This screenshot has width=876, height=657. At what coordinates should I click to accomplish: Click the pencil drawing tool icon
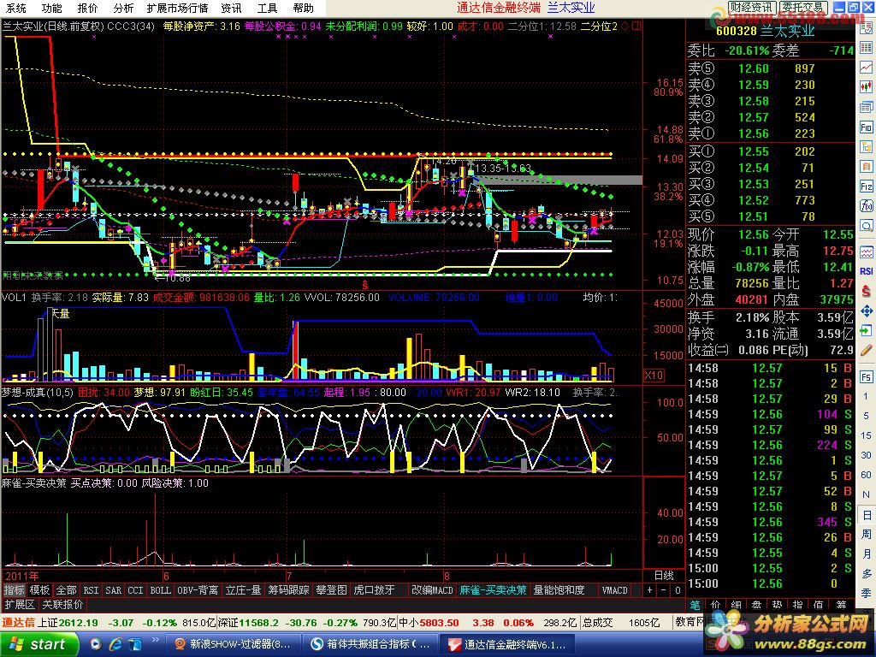pyautogui.click(x=867, y=351)
